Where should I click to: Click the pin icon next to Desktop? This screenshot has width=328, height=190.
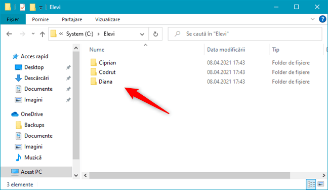tap(68, 67)
